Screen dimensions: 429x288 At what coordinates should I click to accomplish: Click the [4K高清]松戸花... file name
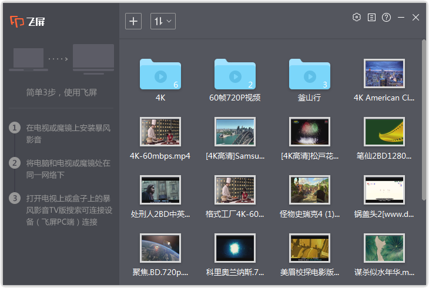310,156
